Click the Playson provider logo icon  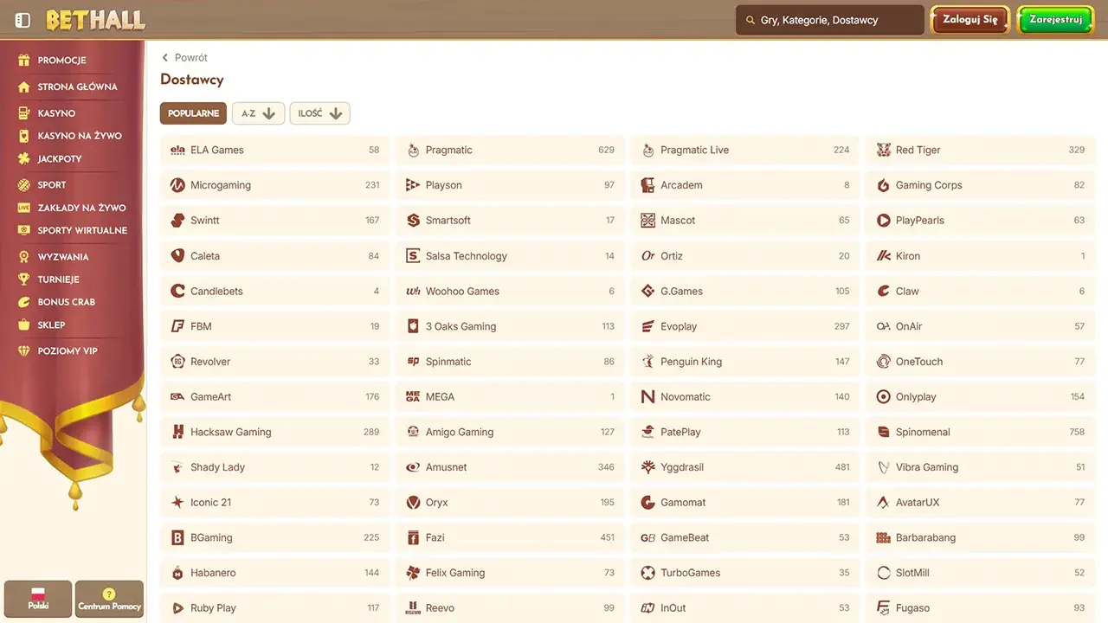point(413,185)
